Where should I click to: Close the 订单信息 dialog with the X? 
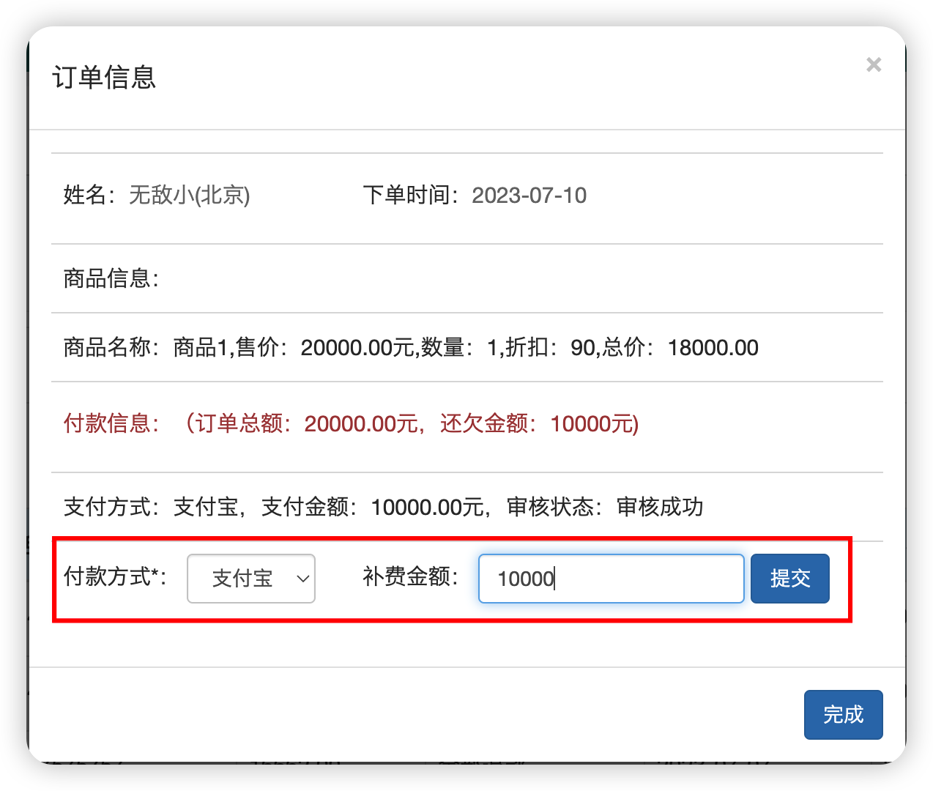click(x=874, y=64)
